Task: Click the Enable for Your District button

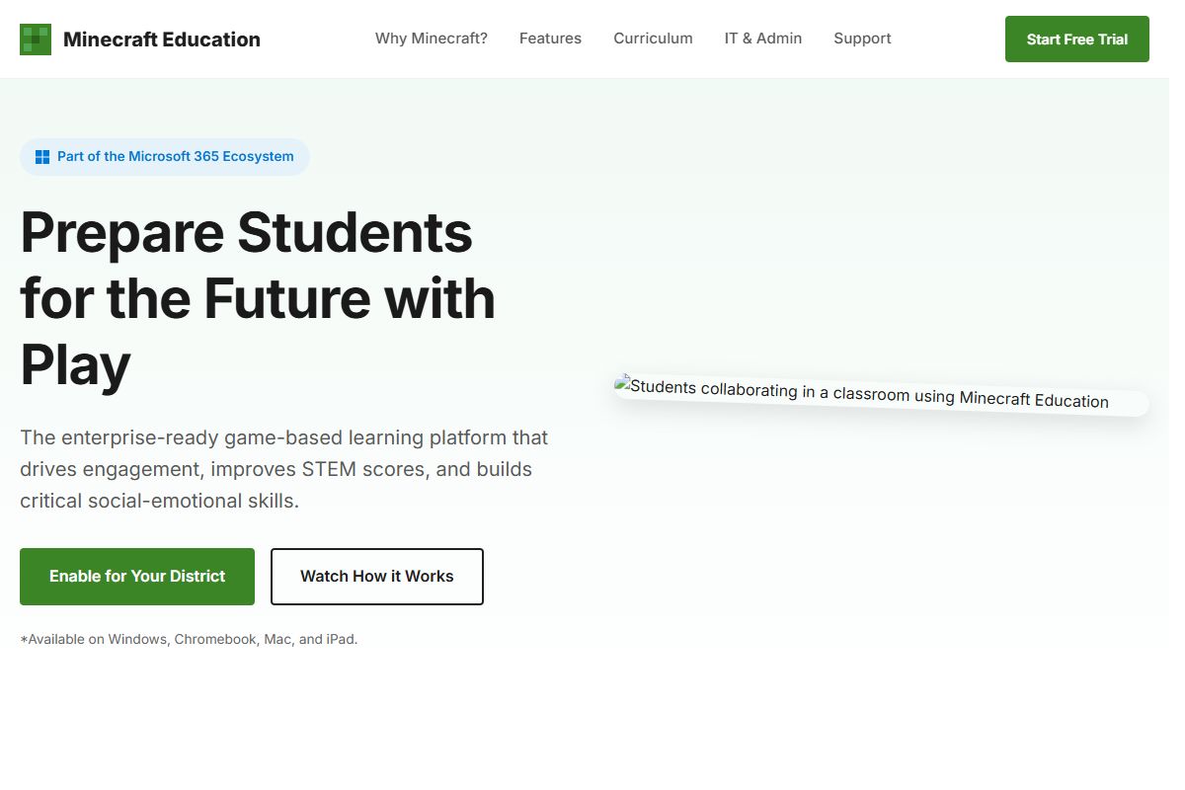Action: (x=136, y=576)
